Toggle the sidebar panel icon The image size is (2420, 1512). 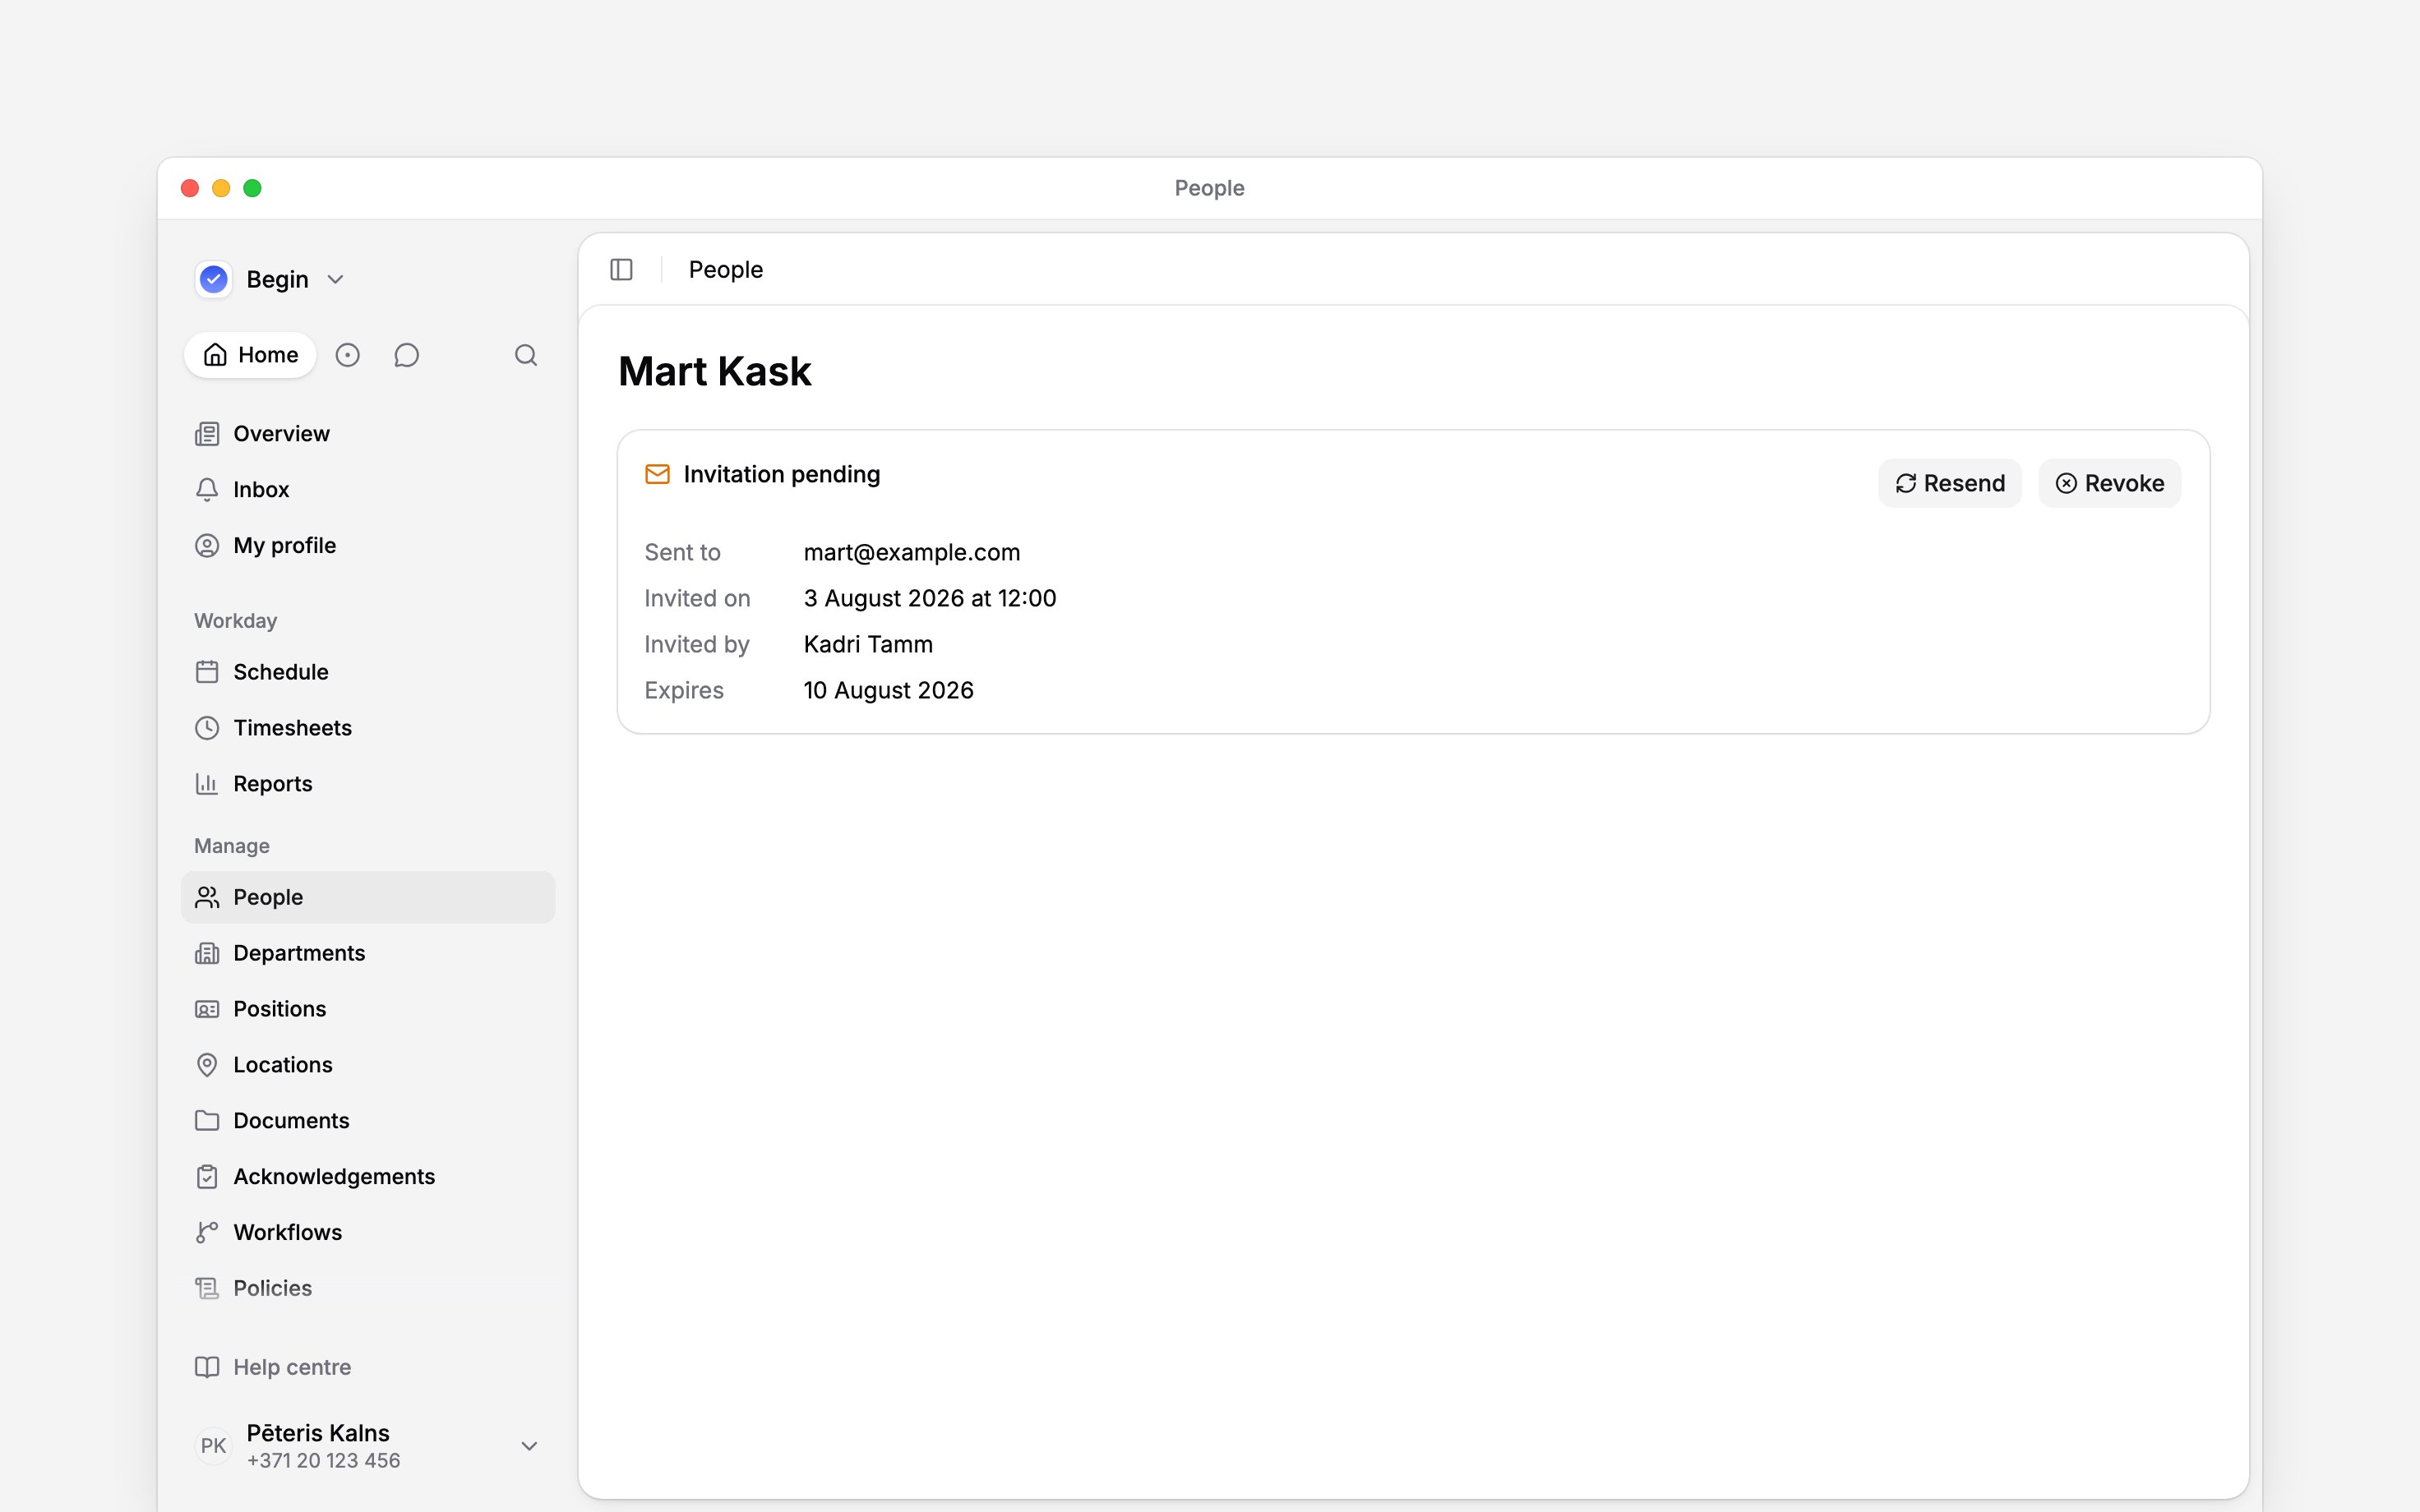coord(621,270)
